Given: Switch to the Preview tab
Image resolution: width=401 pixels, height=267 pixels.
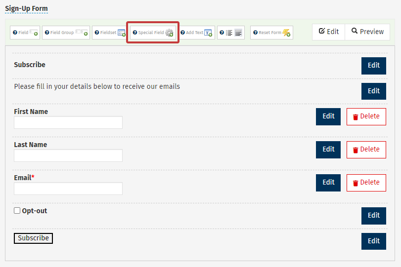Looking at the screenshot, I should click(x=367, y=32).
